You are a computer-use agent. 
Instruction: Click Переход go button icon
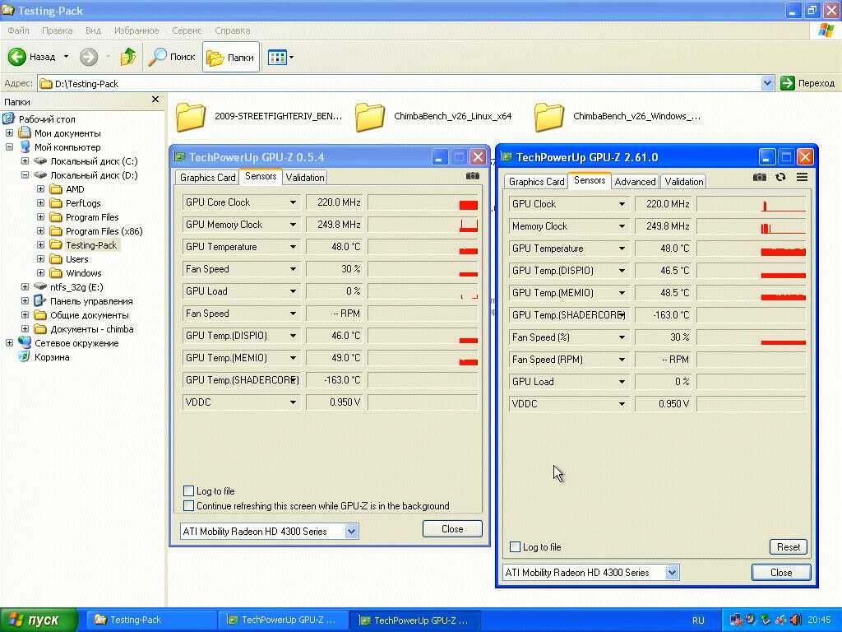pos(787,83)
